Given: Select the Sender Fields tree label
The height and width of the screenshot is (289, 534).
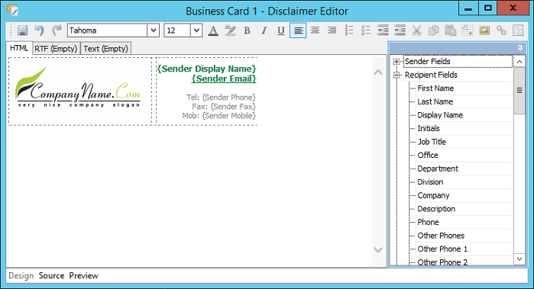Looking at the screenshot, I should coord(427,62).
